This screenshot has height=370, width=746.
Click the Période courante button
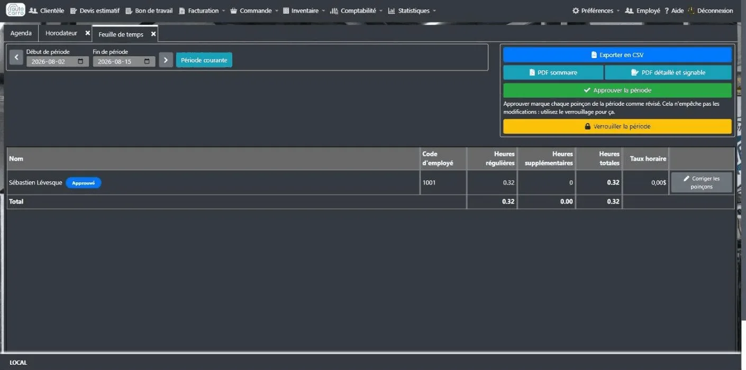click(204, 60)
